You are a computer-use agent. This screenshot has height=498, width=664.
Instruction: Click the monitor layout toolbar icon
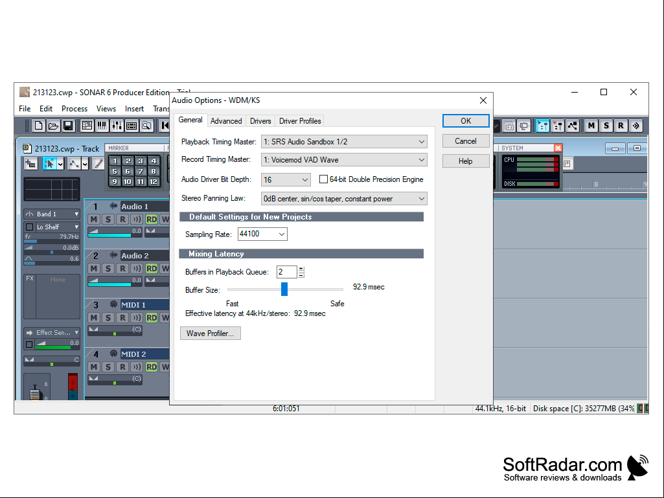tap(524, 126)
